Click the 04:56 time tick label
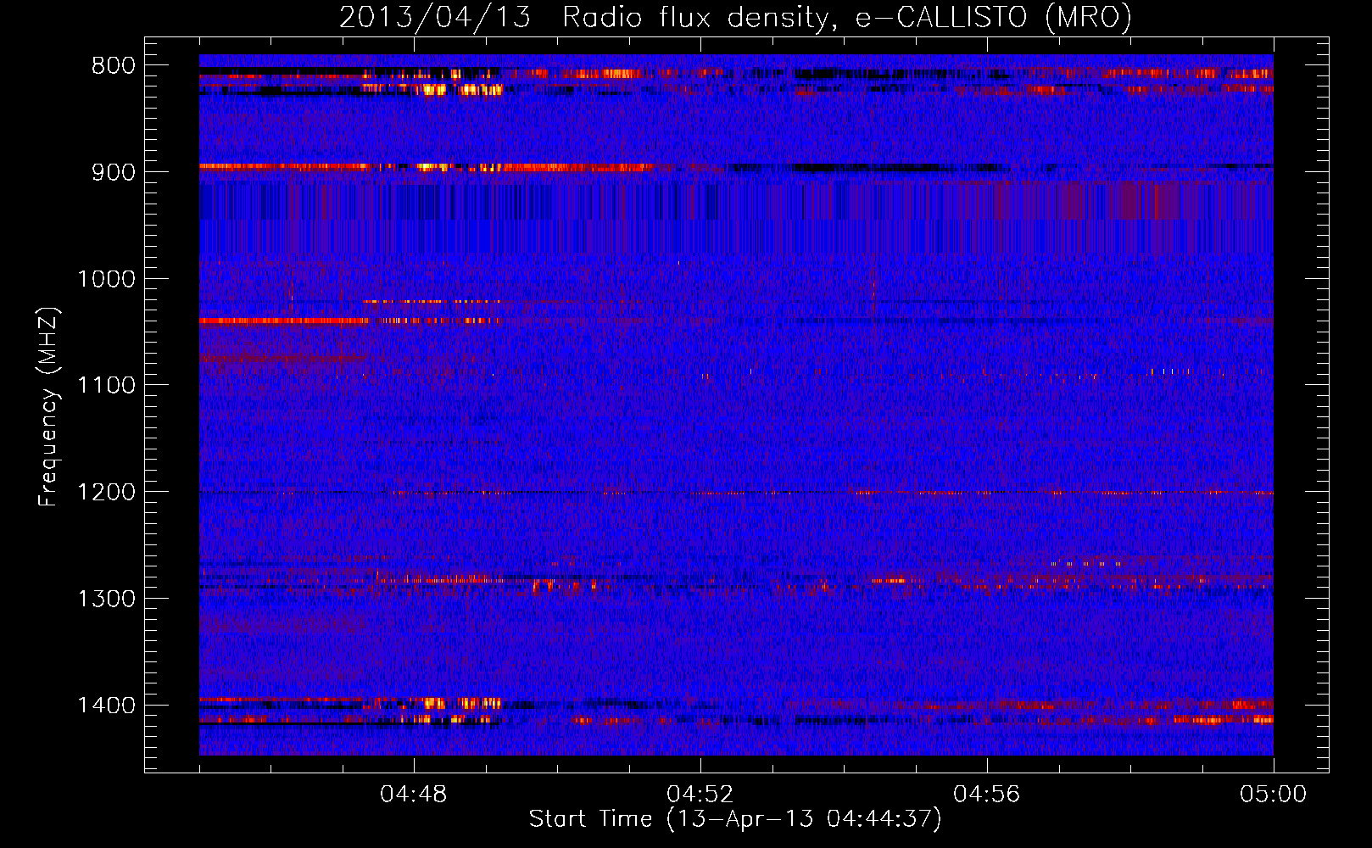 [987, 795]
